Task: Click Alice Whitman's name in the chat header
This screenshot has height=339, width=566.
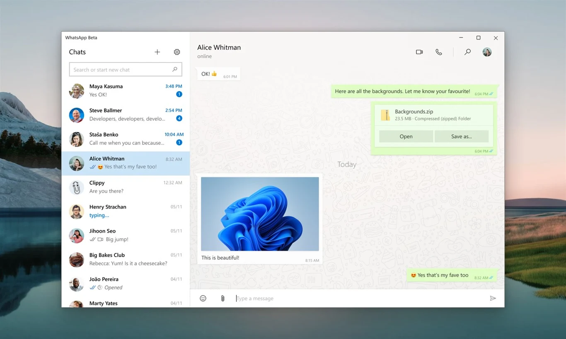Action: click(219, 47)
